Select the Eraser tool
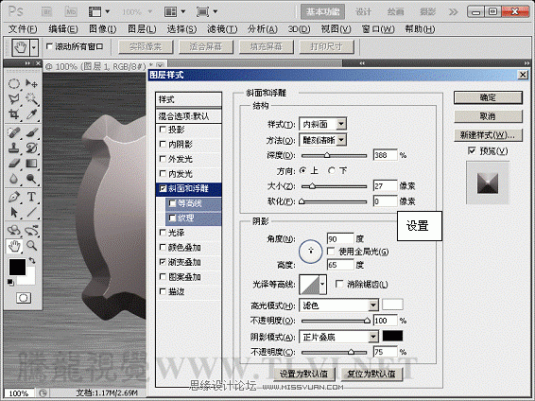This screenshot has height=401, width=535. click(x=13, y=163)
